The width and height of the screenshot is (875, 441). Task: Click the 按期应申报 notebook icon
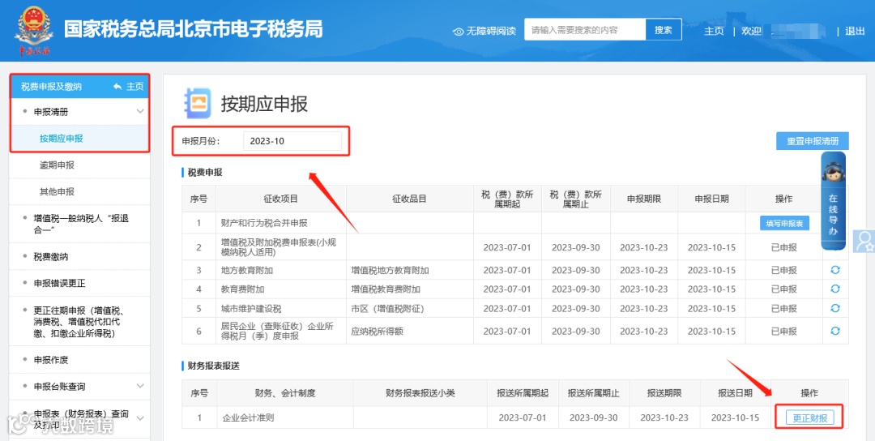[198, 103]
